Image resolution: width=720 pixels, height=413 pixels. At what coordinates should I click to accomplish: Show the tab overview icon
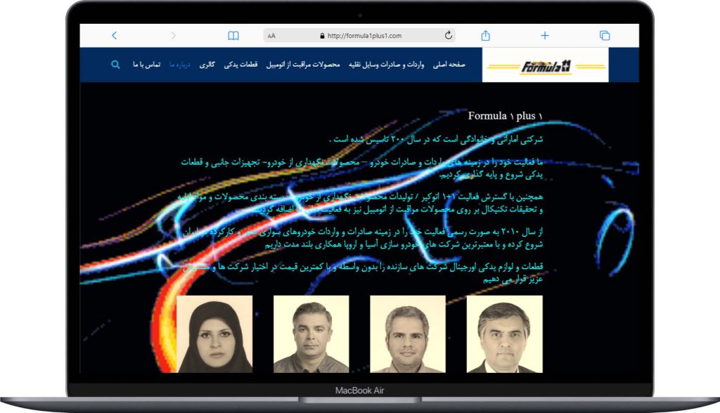tap(604, 36)
